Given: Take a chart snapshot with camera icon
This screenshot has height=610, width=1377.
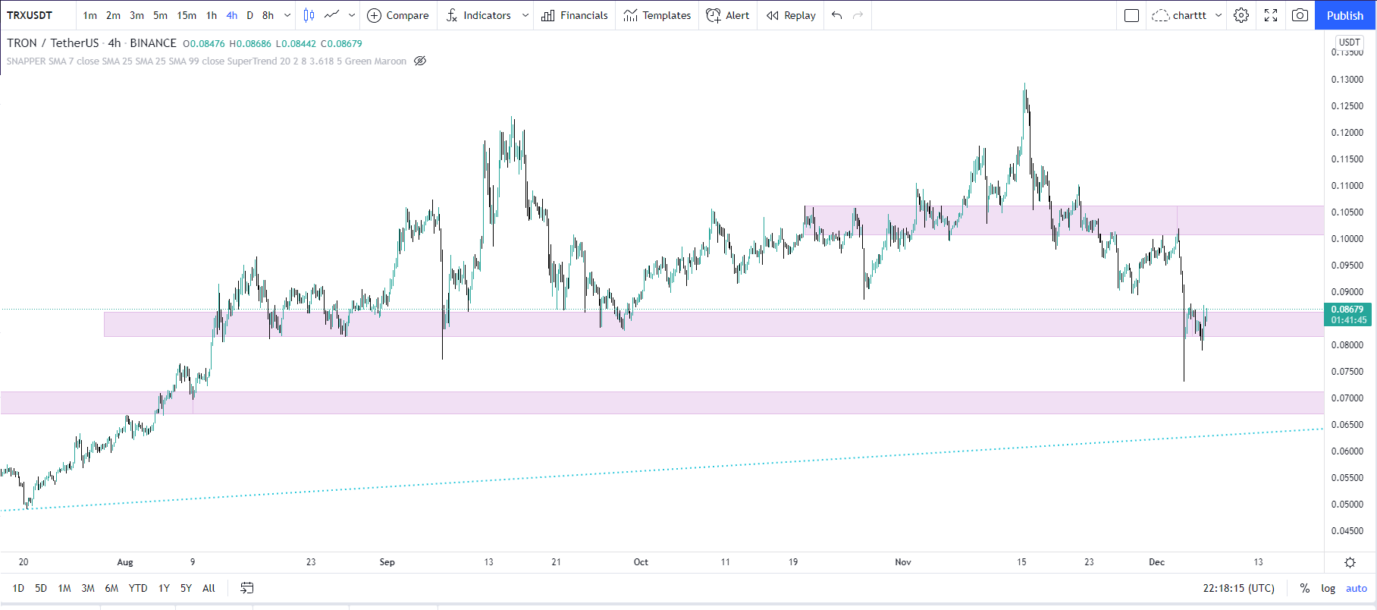Looking at the screenshot, I should click(x=1300, y=15).
